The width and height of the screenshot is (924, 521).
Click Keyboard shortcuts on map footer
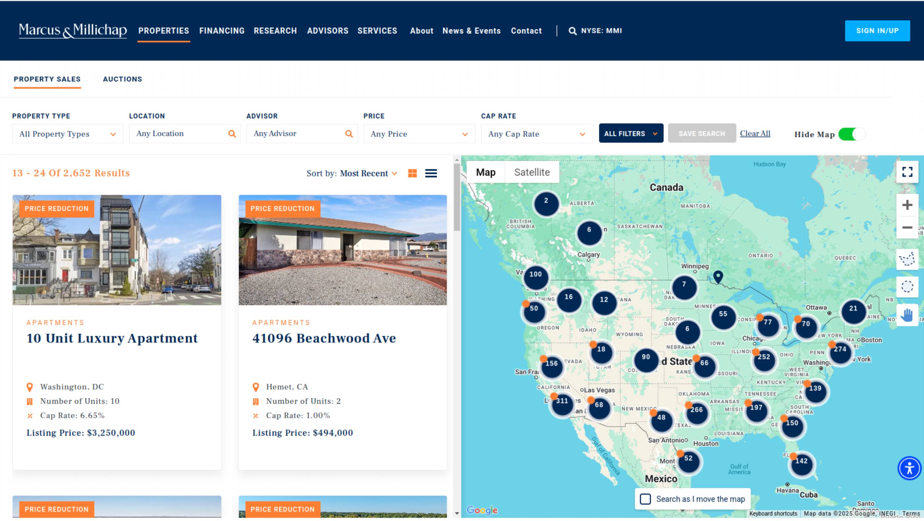[773, 513]
